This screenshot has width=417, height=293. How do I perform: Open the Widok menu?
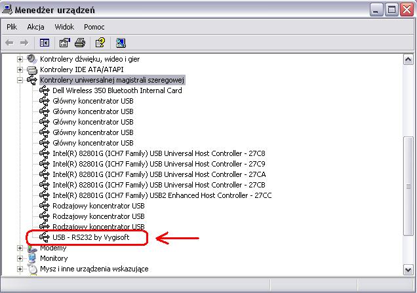click(x=64, y=27)
